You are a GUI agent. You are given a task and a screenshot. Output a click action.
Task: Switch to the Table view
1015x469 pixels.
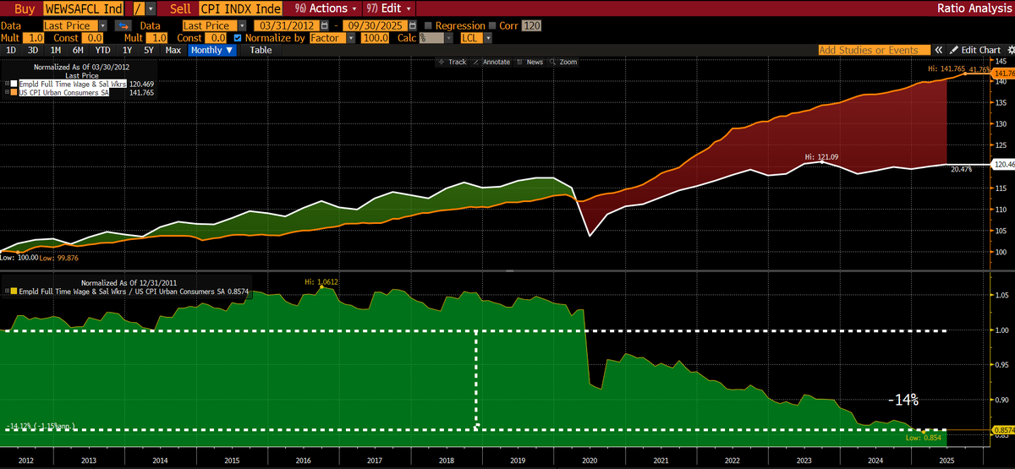pyautogui.click(x=261, y=50)
